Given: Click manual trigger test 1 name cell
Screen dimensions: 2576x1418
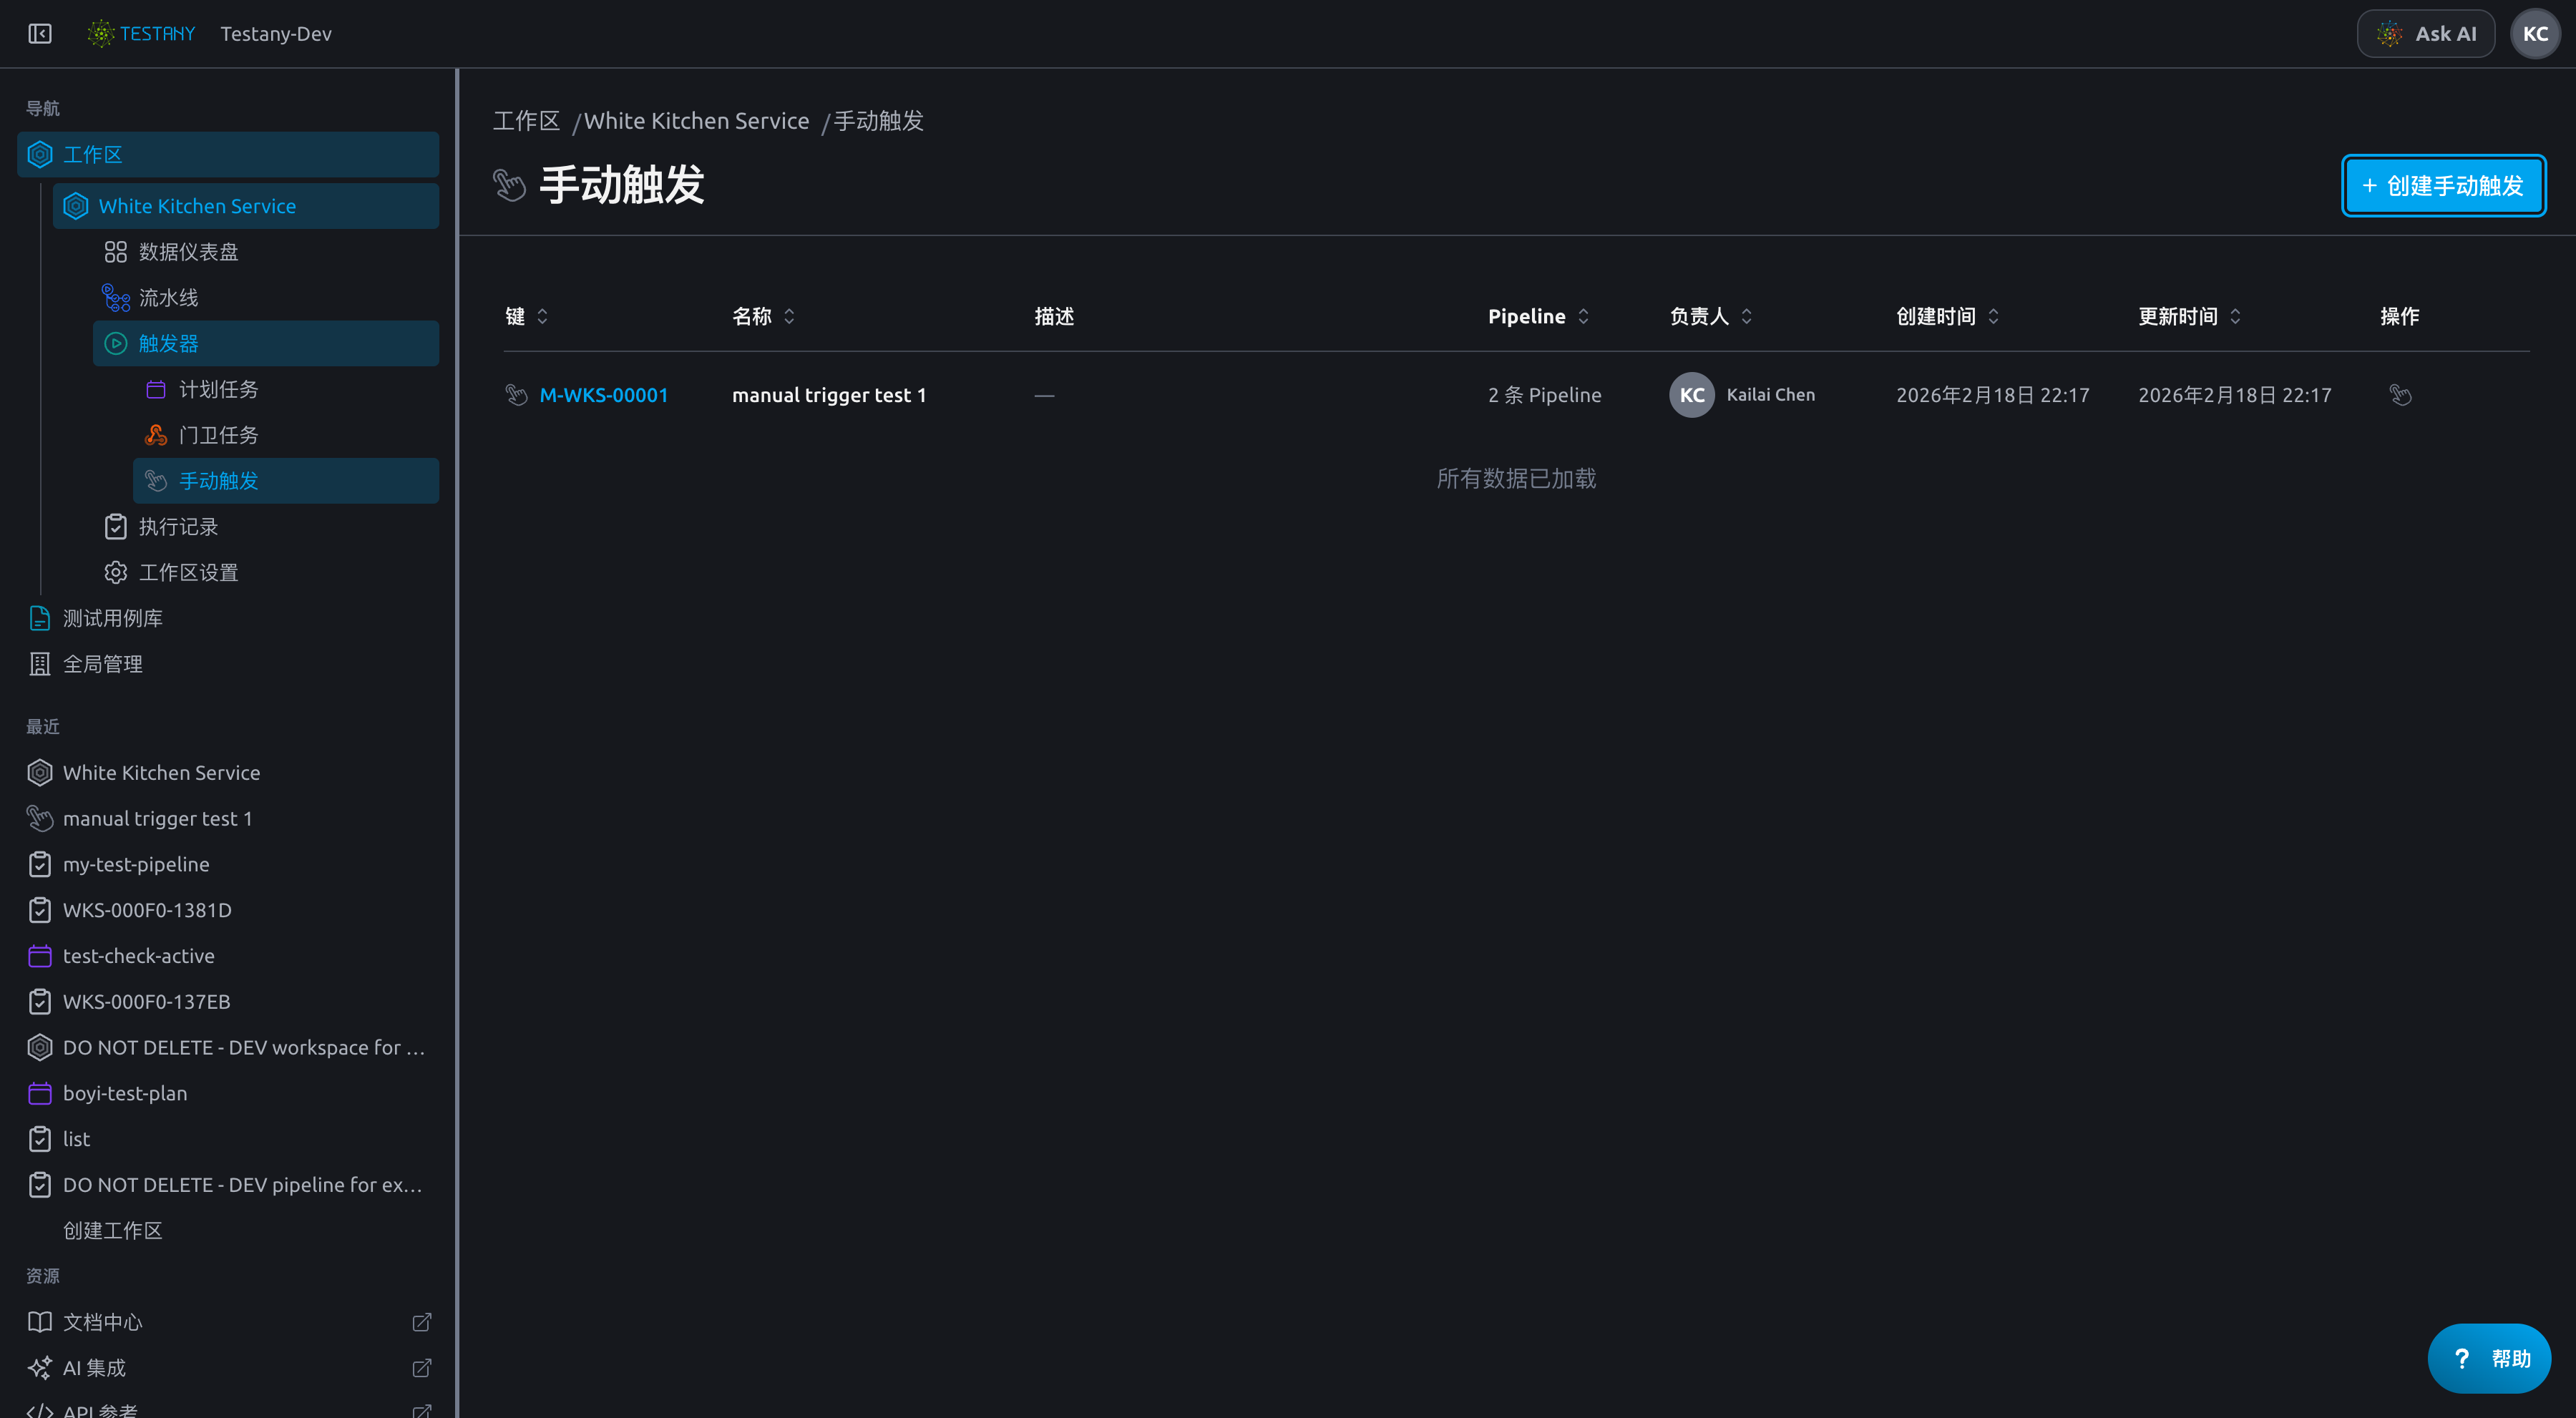Looking at the screenshot, I should tap(829, 395).
